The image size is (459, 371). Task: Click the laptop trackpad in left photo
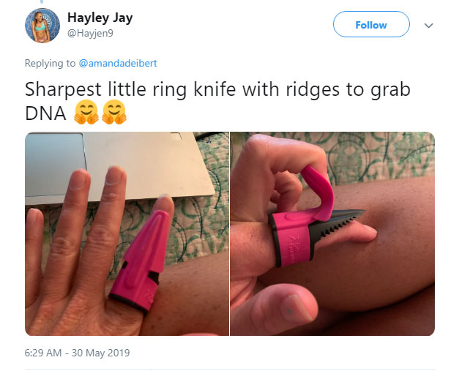coord(55,165)
